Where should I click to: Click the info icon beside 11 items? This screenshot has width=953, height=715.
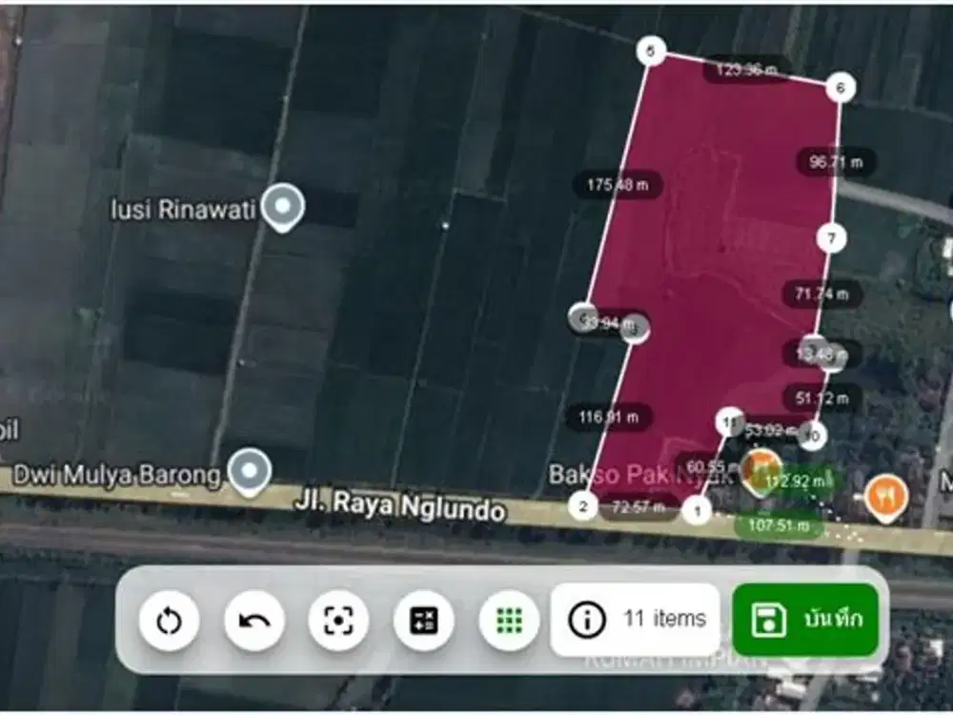pos(587,620)
